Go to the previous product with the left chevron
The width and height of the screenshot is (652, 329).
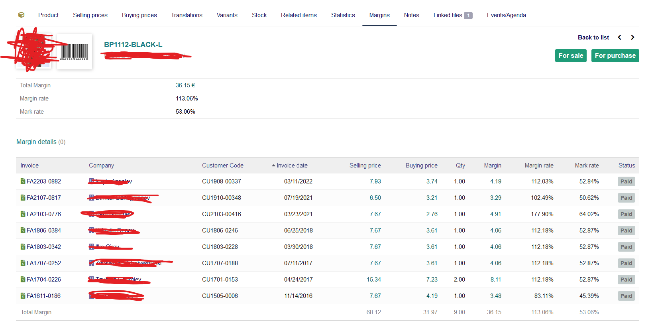pos(620,37)
